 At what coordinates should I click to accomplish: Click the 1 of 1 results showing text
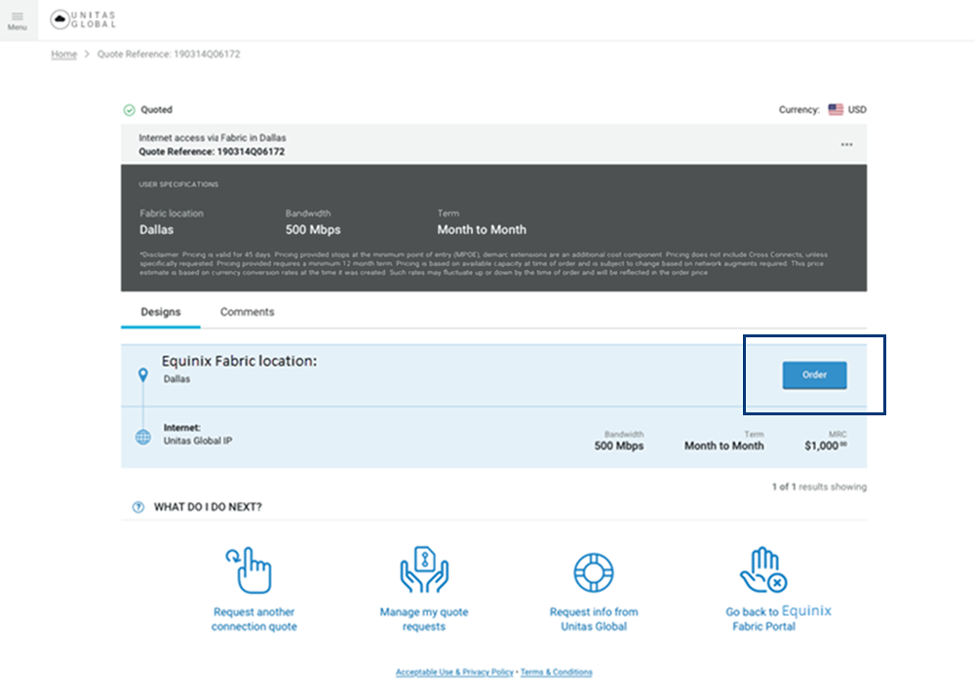[819, 486]
